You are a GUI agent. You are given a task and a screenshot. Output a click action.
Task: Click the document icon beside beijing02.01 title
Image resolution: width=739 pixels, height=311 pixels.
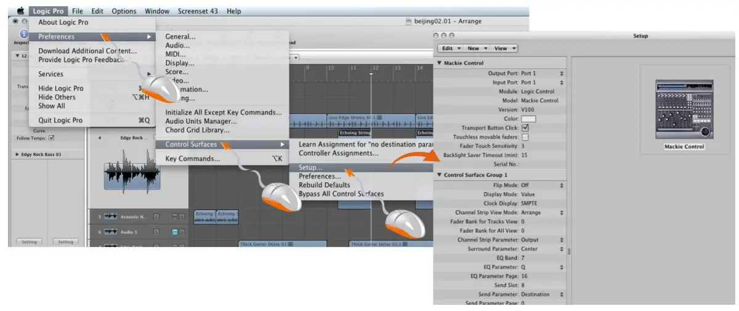408,21
